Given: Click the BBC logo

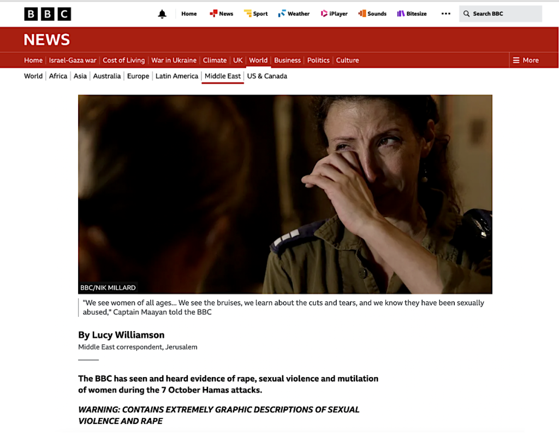Looking at the screenshot, I should (x=47, y=14).
